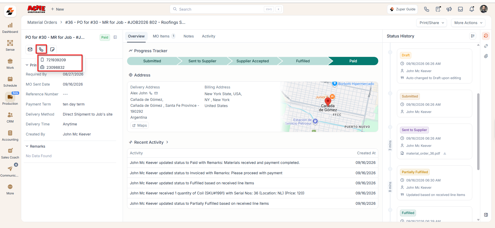Open the add note icon under PO title
Screen dimensions: 495x228
point(52,49)
